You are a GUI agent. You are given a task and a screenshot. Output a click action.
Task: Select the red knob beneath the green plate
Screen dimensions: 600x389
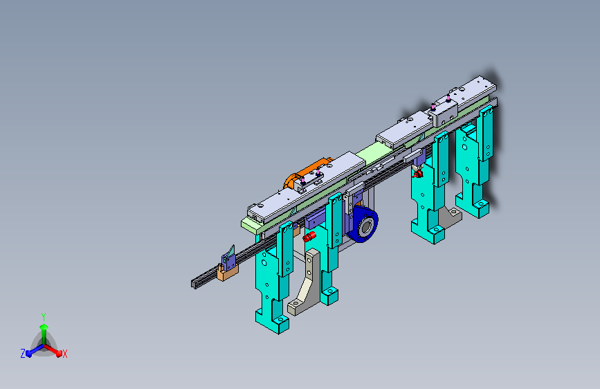click(x=309, y=236)
